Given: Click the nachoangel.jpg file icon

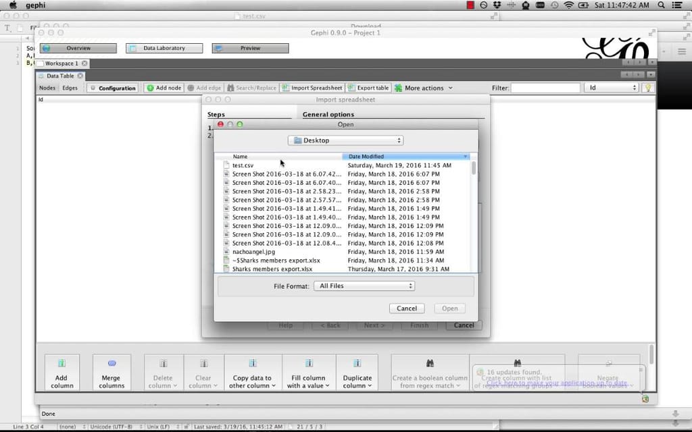Looking at the screenshot, I should (226, 252).
